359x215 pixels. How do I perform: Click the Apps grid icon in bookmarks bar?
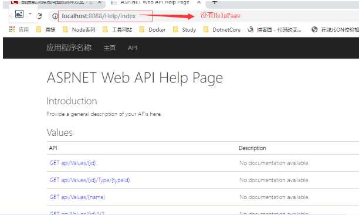12,29
